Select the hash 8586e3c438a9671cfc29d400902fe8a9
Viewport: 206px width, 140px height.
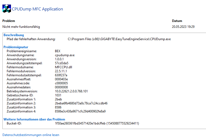(80, 111)
